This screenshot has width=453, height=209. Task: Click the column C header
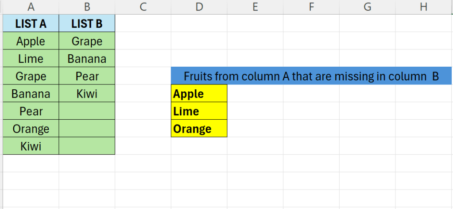pos(143,7)
